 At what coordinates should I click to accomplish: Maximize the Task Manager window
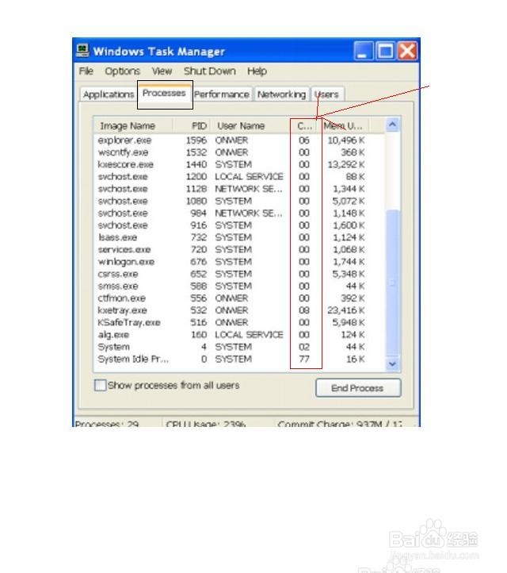point(385,51)
